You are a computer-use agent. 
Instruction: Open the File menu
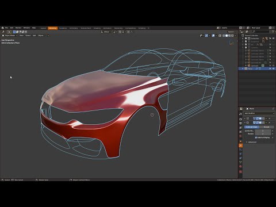coord(6,28)
